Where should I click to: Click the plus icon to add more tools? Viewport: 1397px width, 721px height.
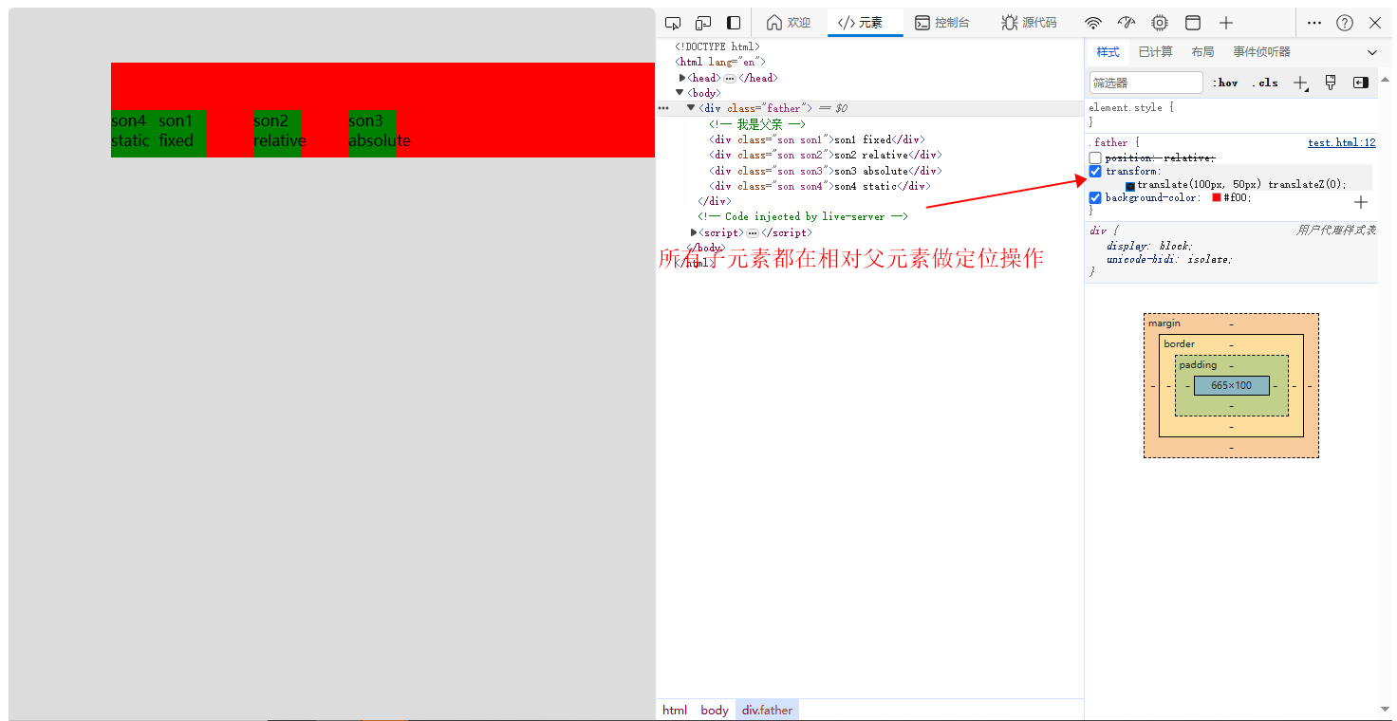(1226, 23)
